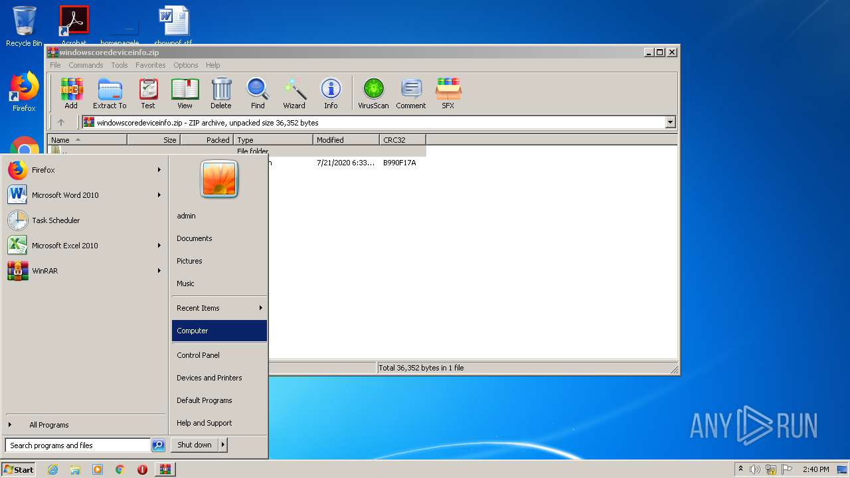Open the Wizard tool

pos(294,93)
